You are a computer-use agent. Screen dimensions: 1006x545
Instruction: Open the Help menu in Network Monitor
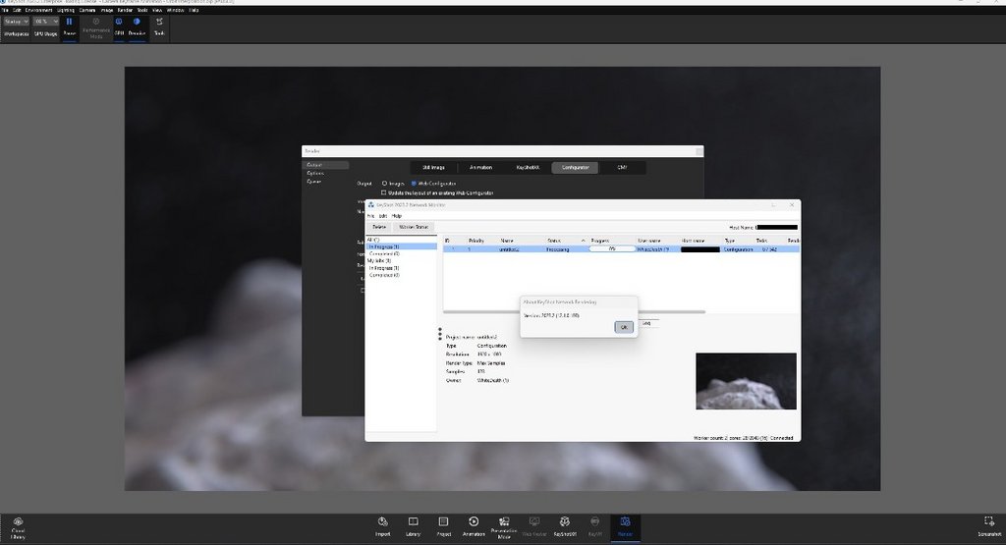coord(397,216)
